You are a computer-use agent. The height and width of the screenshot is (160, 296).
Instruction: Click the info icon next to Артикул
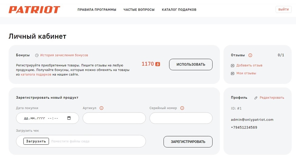click(101, 108)
